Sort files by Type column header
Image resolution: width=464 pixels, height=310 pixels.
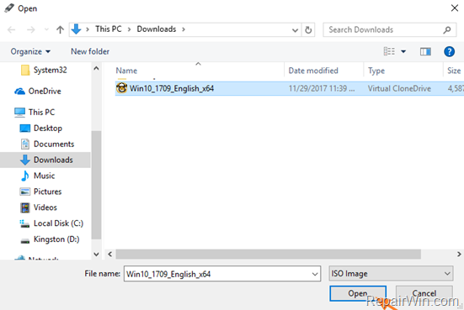376,71
